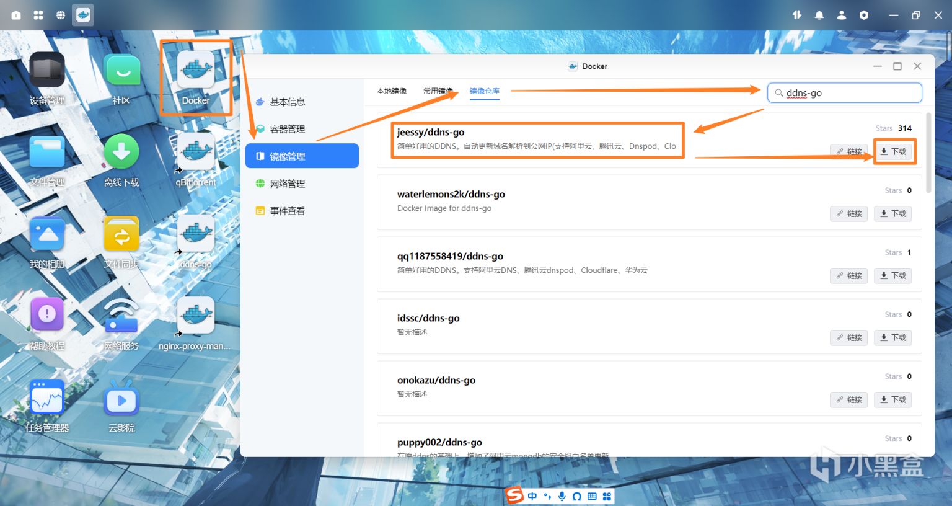Click the globe icon in top bar
Image resolution: width=952 pixels, height=506 pixels.
click(61, 15)
